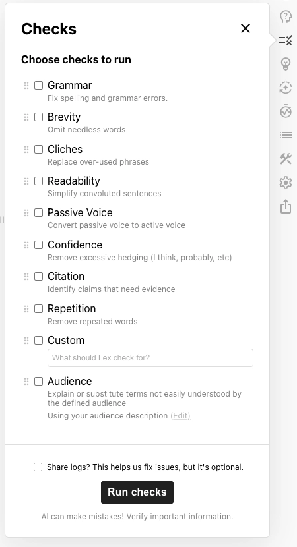297x547 pixels.
Task: Open the stopwatch activity icon
Action: [x=286, y=111]
